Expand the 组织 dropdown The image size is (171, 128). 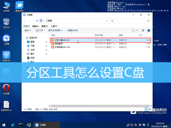(27, 30)
